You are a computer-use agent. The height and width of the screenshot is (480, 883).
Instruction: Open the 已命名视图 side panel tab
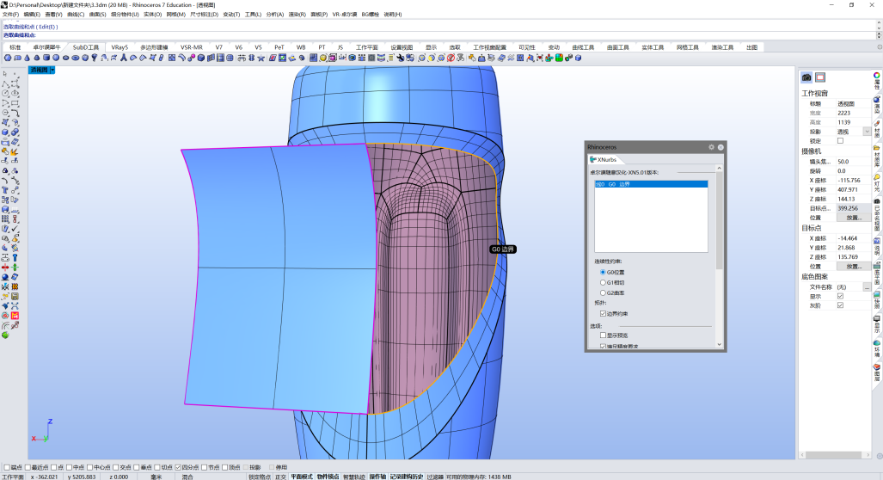[877, 215]
